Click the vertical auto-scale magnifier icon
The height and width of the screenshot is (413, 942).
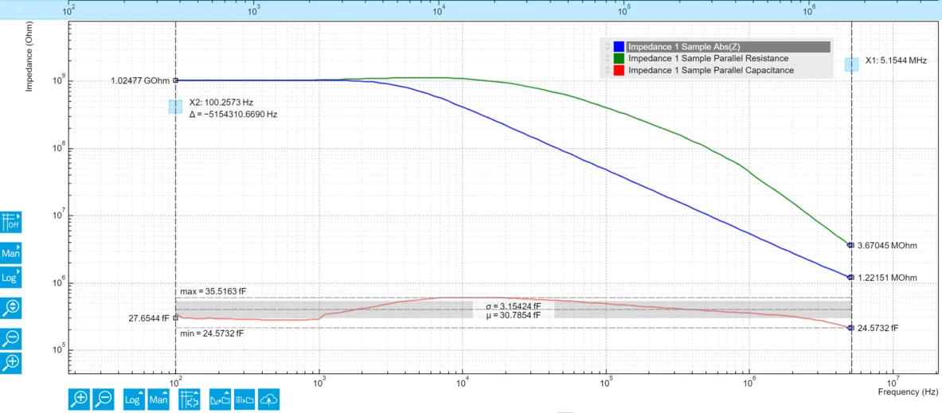(11, 308)
